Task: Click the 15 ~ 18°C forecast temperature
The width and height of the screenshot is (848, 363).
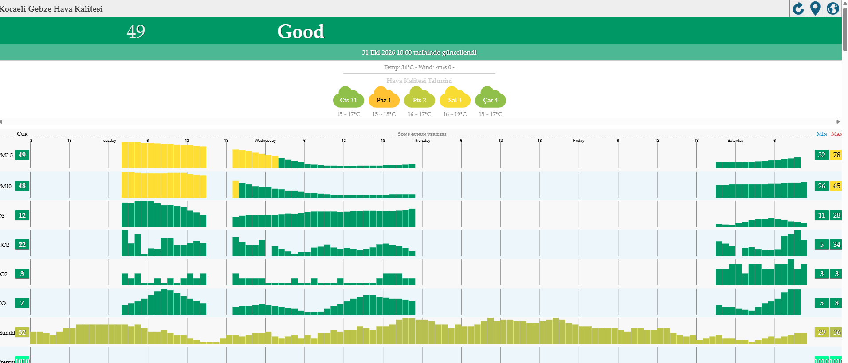Action: point(384,114)
